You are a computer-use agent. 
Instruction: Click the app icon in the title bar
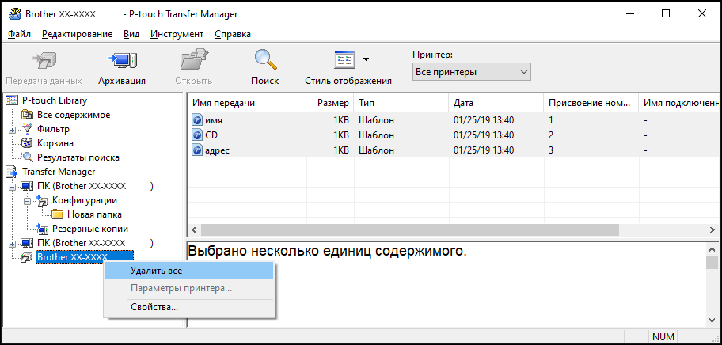pyautogui.click(x=15, y=13)
